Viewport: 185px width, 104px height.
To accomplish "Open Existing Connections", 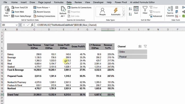I will point(44,16).
